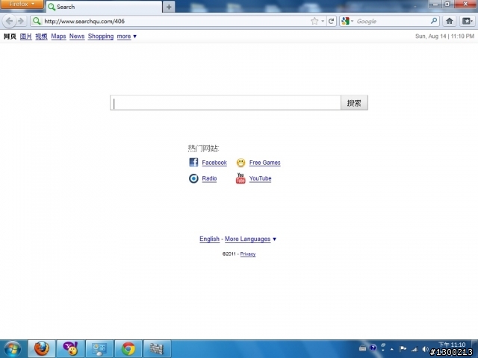Image resolution: width=478 pixels, height=358 pixels.
Task: Expand the more links dropdown arrow
Action: click(134, 37)
